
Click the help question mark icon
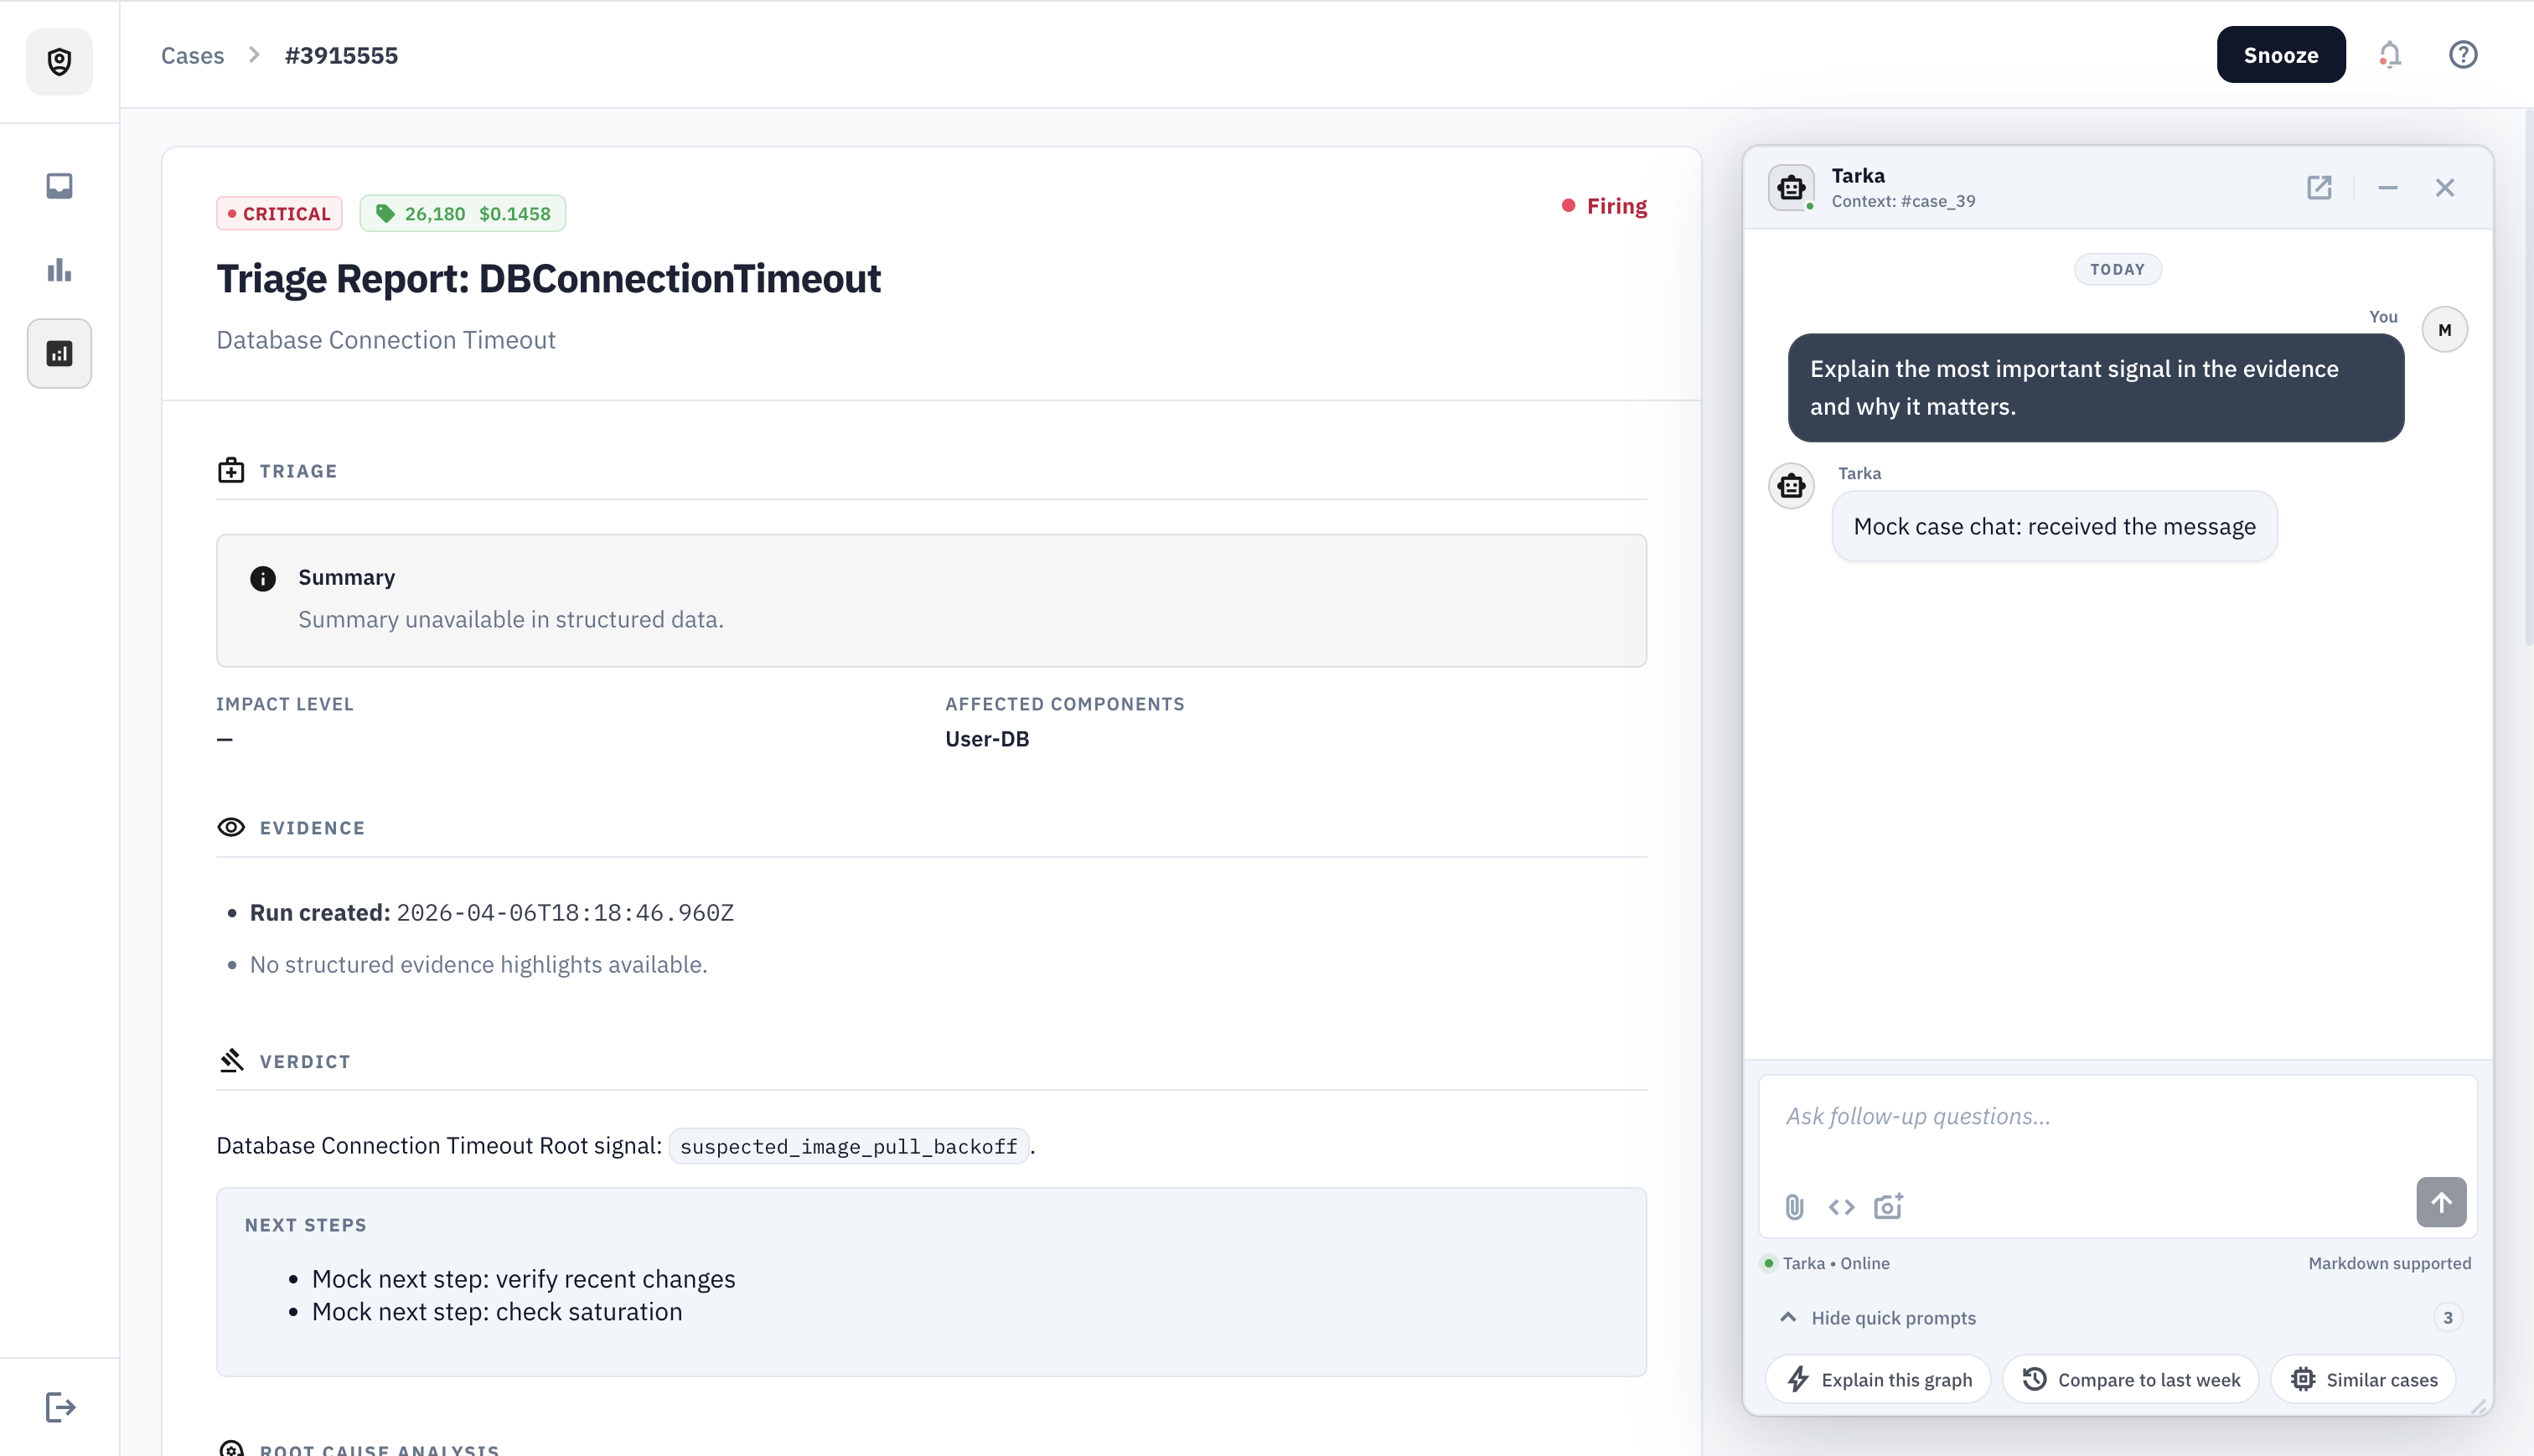[2462, 55]
